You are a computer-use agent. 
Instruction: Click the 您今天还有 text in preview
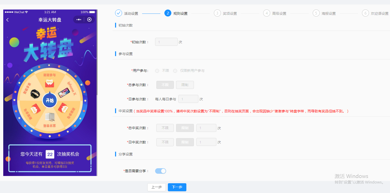click(x=32, y=154)
